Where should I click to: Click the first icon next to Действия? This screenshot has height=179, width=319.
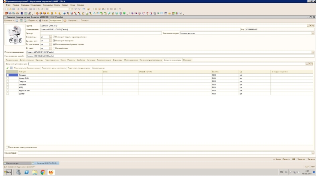click(x=17, y=21)
